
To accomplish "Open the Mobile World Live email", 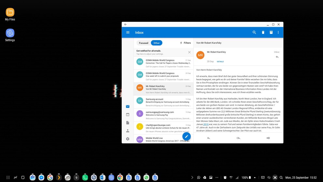I will pyautogui.click(x=163, y=139).
